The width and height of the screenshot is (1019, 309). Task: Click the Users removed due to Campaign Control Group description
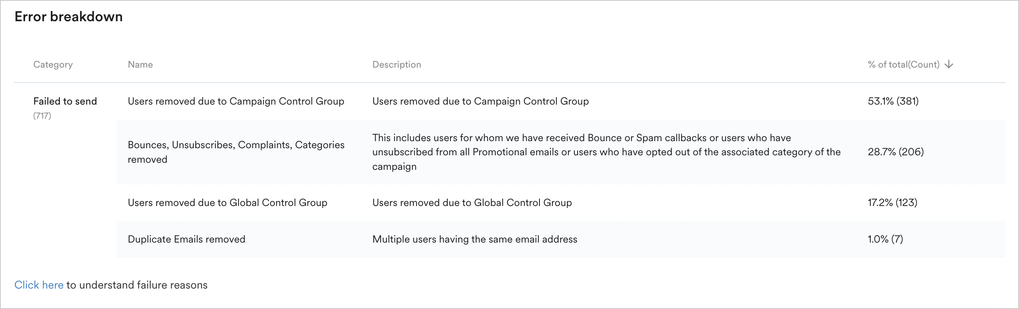[480, 101]
